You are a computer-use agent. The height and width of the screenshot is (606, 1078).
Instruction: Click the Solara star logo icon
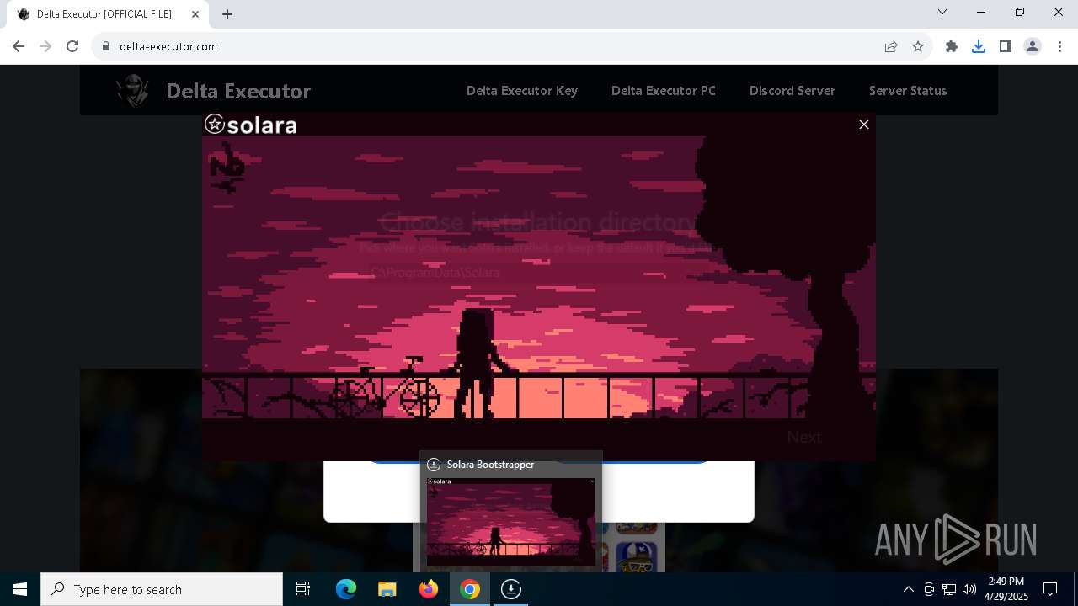215,125
